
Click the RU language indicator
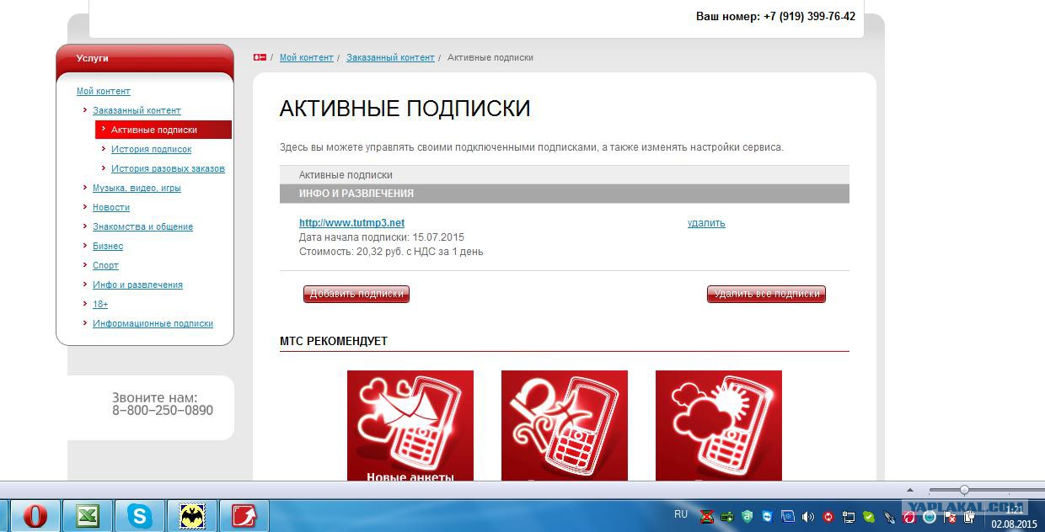681,513
